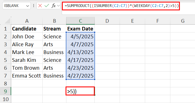Confirm the formula with the checkmark icon
Screen dimensions: 195x103
47,6
